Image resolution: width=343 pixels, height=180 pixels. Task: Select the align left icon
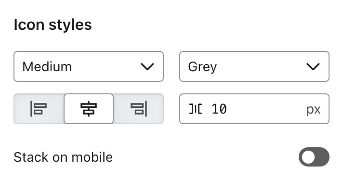(39, 109)
